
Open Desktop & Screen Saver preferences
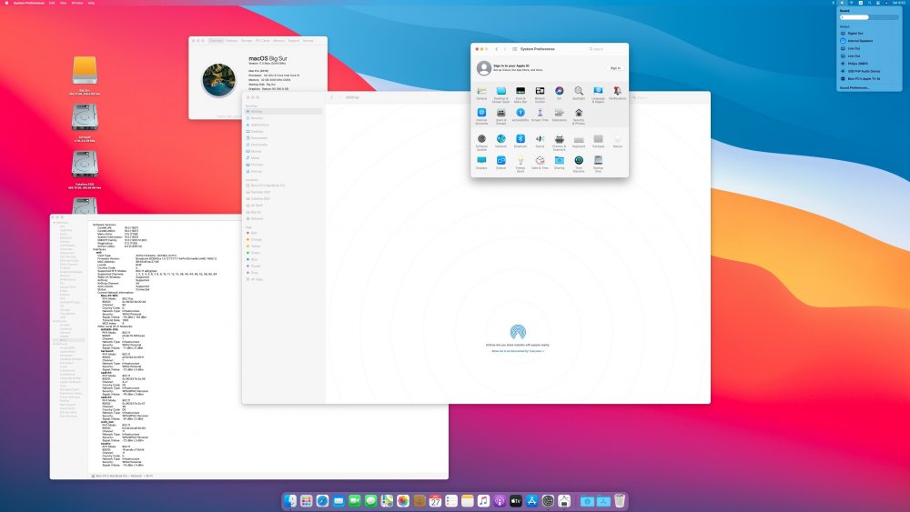click(x=500, y=94)
